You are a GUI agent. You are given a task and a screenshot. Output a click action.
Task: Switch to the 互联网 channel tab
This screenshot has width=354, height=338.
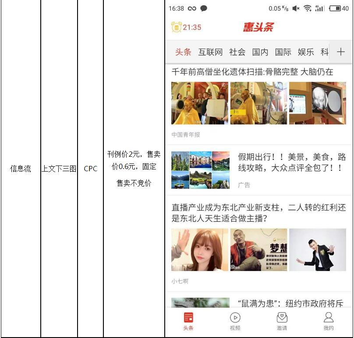pos(210,52)
